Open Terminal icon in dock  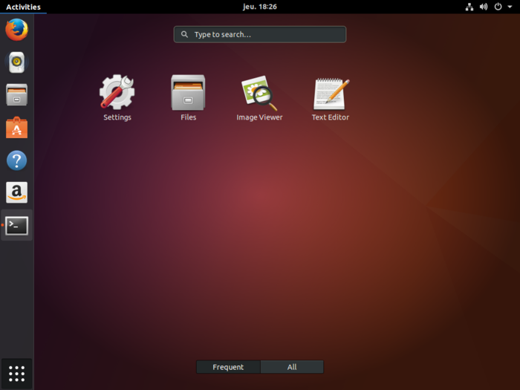point(16,226)
